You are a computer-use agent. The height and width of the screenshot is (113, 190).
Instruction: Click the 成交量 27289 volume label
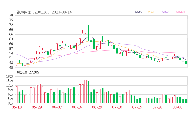click(28, 72)
